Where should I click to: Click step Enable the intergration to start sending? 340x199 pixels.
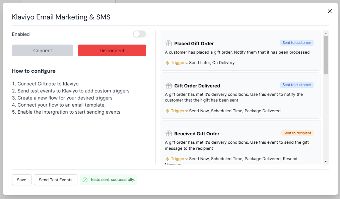coord(66,112)
